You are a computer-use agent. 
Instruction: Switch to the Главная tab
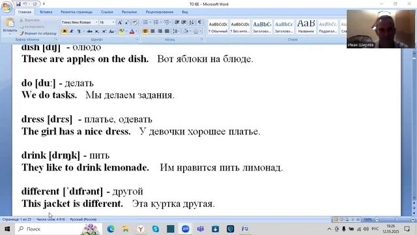pyautogui.click(x=25, y=12)
